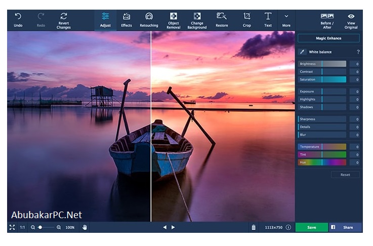Select the Text tool
The width and height of the screenshot is (373, 246).
click(268, 20)
